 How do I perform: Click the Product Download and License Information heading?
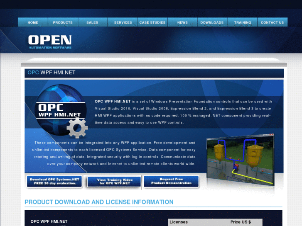(99, 202)
